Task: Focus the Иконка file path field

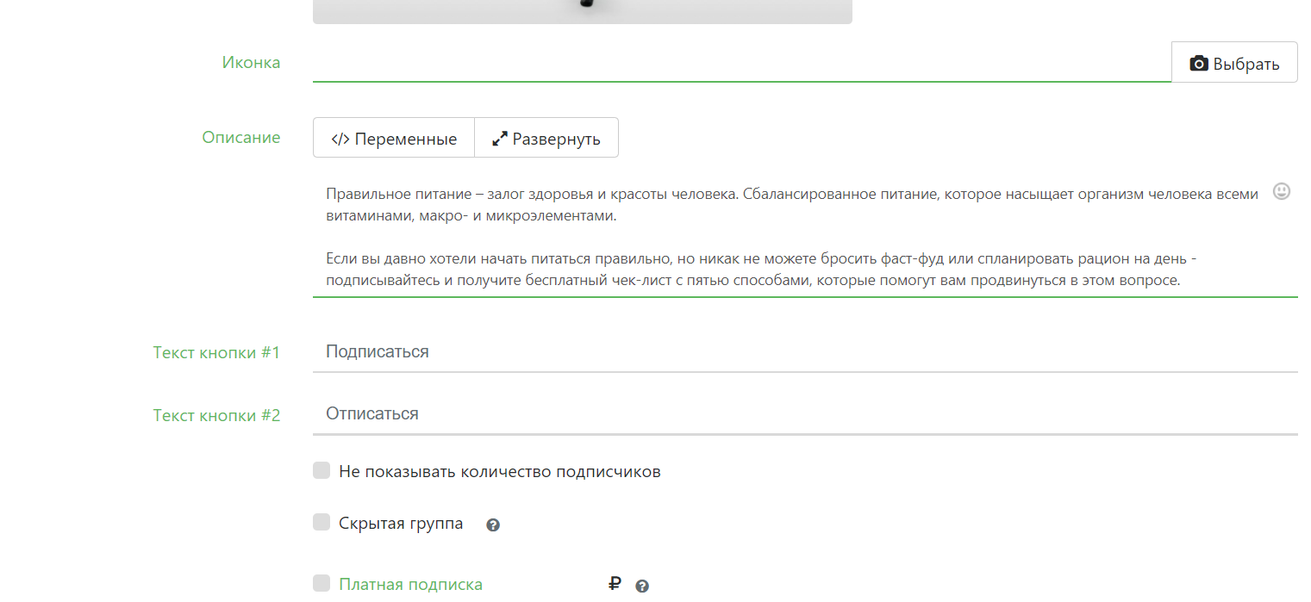Action: point(741,63)
